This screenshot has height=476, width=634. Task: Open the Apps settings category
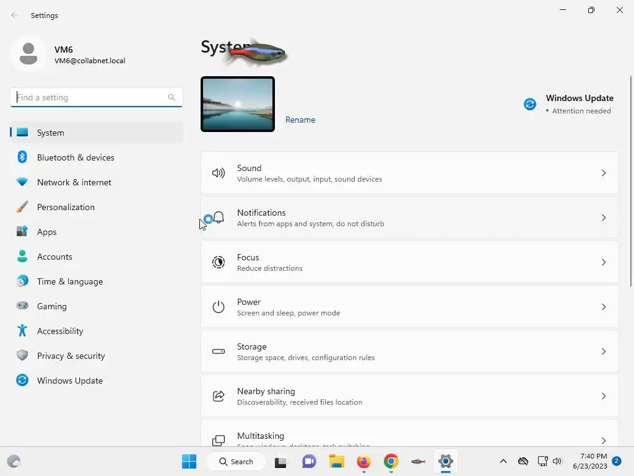[x=97, y=232]
